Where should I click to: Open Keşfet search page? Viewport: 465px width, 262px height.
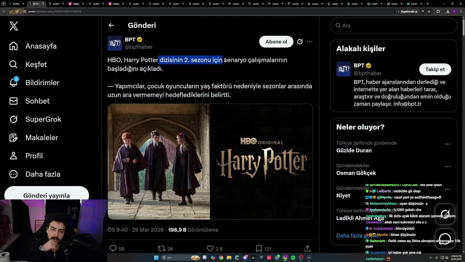pos(28,64)
